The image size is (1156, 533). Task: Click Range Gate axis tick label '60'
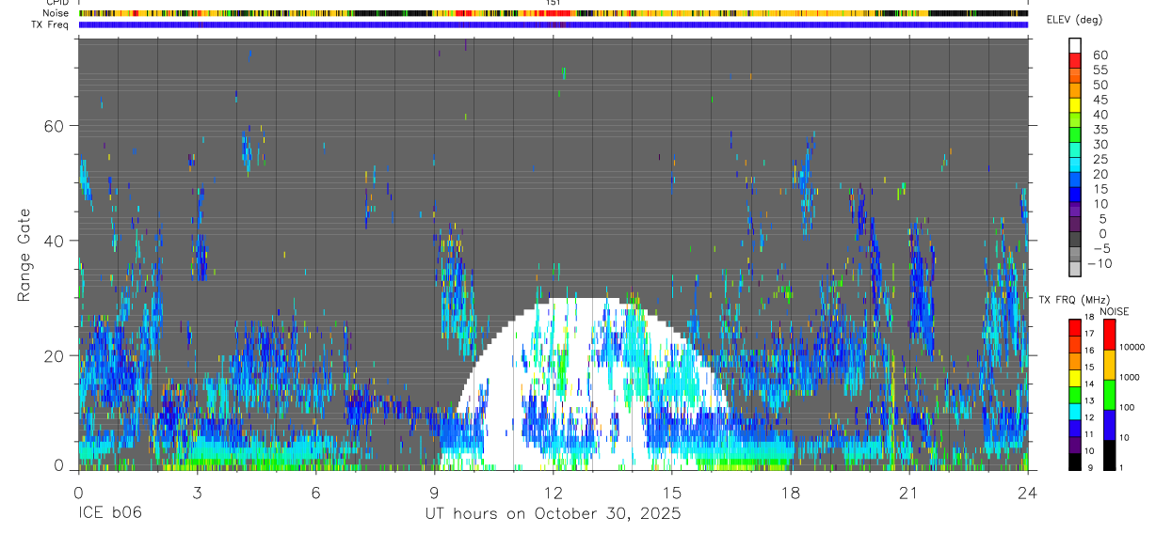pyautogui.click(x=56, y=126)
